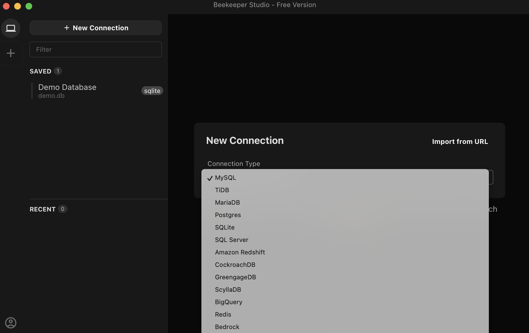Image resolution: width=529 pixels, height=333 pixels.
Task: Select SQLite in the dropdown
Action: point(345,227)
